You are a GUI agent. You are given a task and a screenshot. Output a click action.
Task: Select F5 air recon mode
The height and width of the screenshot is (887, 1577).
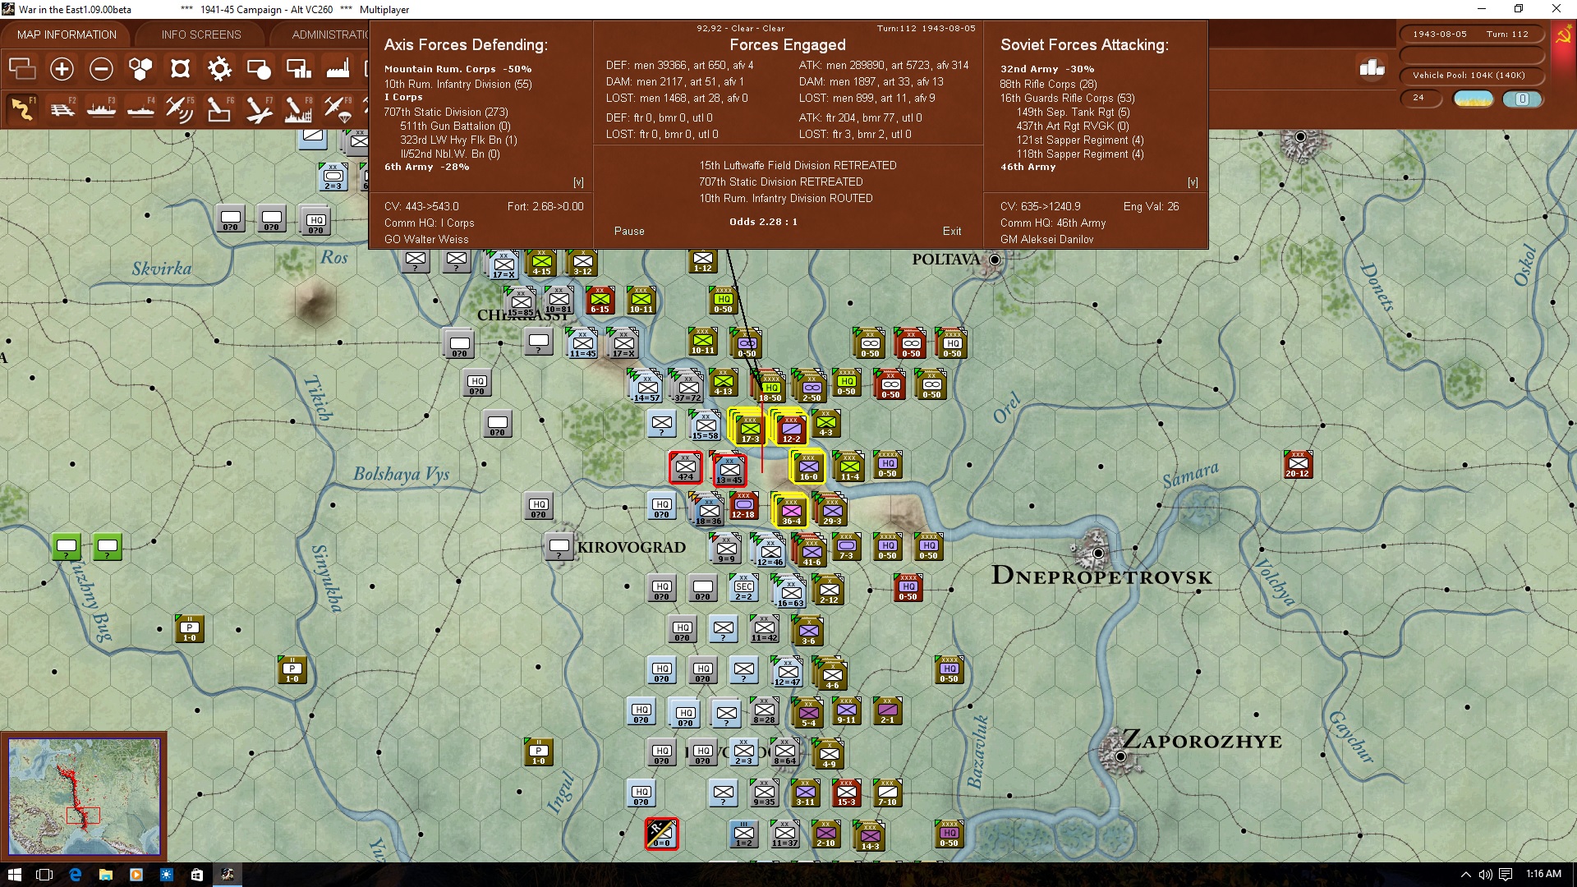(x=180, y=108)
